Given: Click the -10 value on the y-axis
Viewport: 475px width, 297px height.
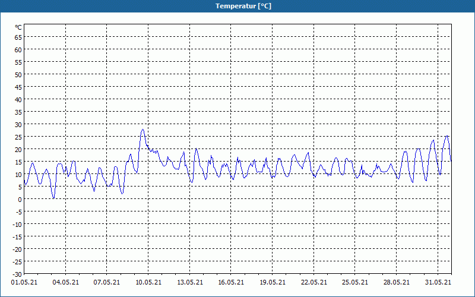Looking at the screenshot, I should click(17, 225).
